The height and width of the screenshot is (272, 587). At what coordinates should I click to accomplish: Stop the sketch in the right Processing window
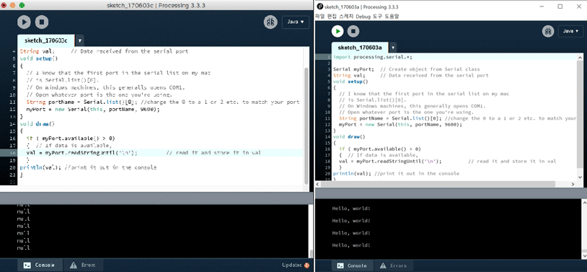[x=353, y=31]
